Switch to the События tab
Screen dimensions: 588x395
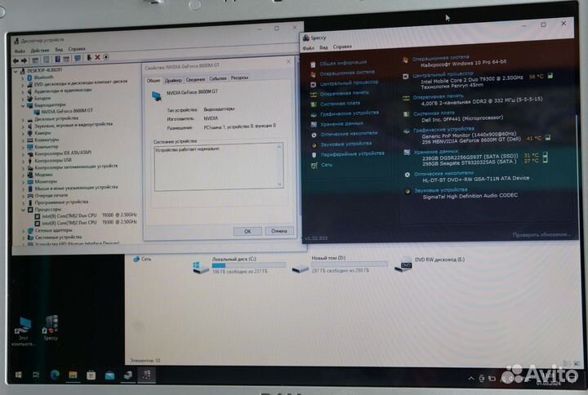coord(218,78)
